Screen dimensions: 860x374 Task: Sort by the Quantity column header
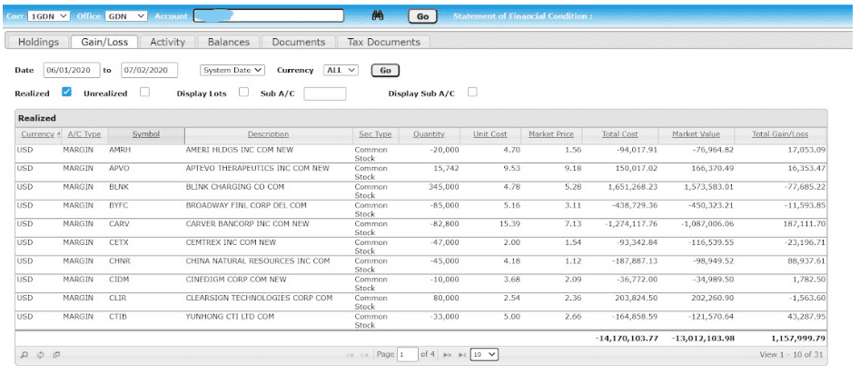point(429,134)
